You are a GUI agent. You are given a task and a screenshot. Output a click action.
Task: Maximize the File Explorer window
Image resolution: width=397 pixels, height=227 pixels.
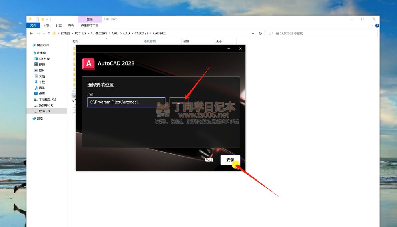(363, 19)
